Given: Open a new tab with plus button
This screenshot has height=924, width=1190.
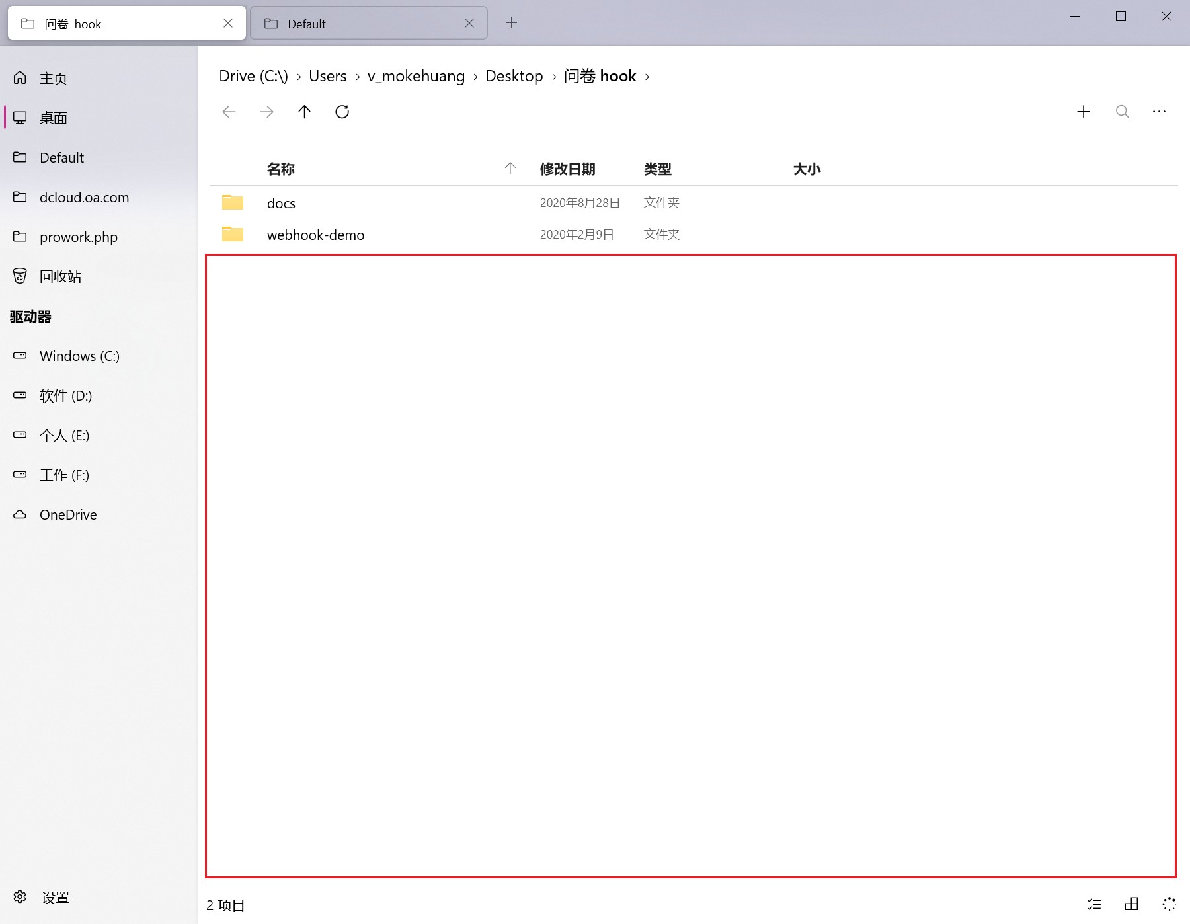Looking at the screenshot, I should (x=511, y=23).
